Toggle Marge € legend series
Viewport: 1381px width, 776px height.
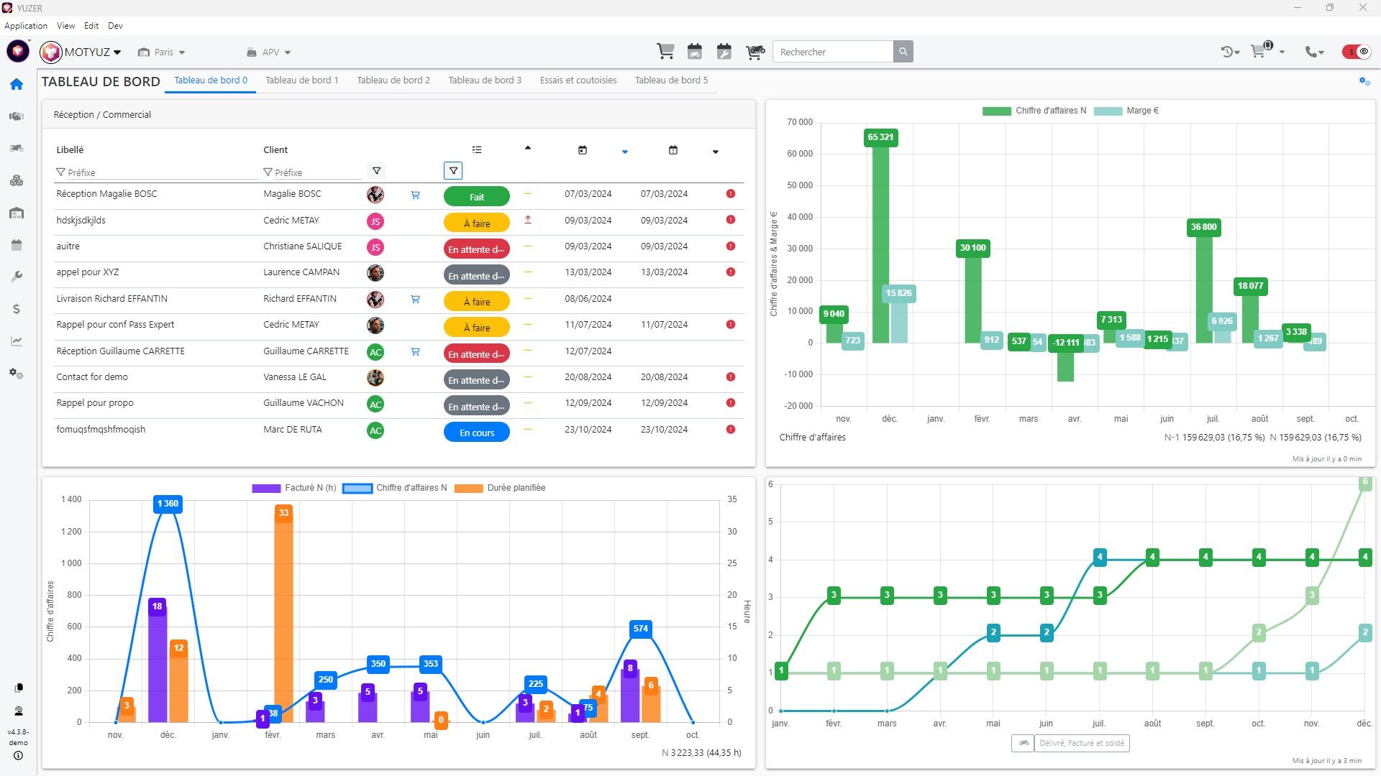(1127, 111)
